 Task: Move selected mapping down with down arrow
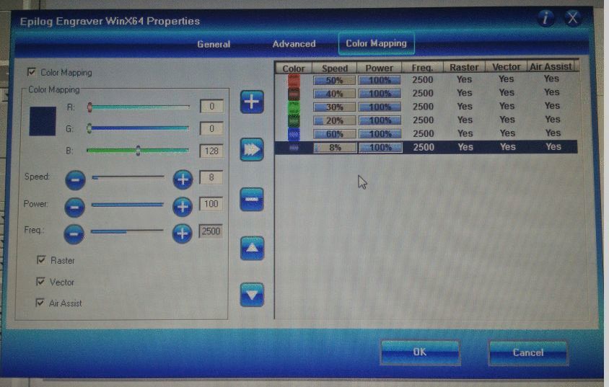[x=252, y=295]
